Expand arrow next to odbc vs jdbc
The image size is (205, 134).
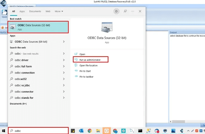click(x=64, y=85)
